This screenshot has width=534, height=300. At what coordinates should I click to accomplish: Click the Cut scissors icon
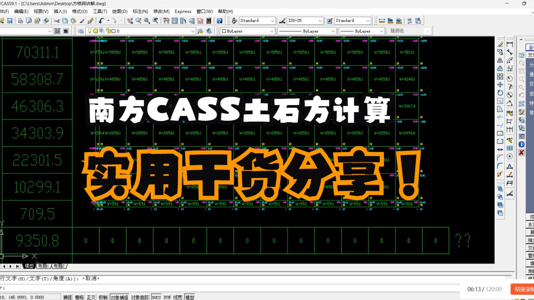(x=56, y=21)
